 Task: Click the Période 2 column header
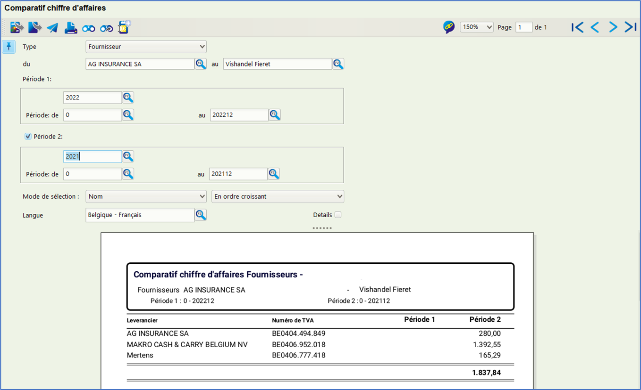tap(485, 319)
